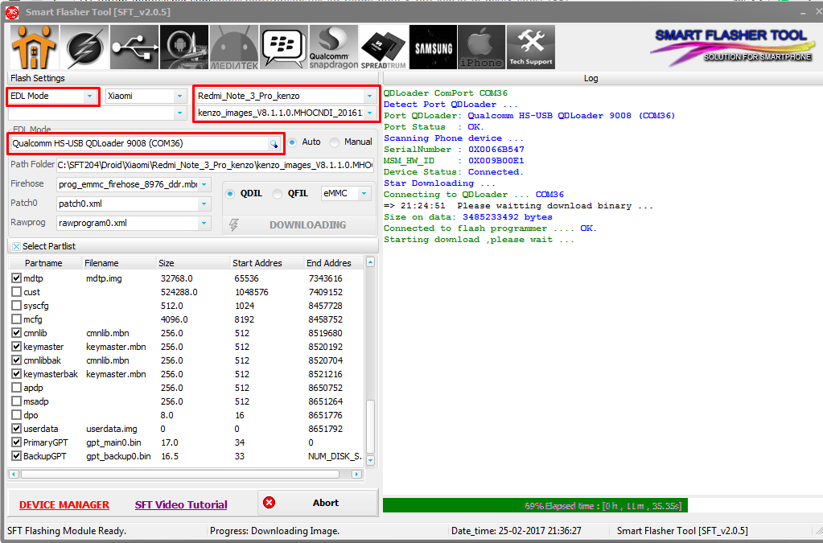Open the orange Home icon in toolbar
823x543 pixels.
[x=34, y=47]
